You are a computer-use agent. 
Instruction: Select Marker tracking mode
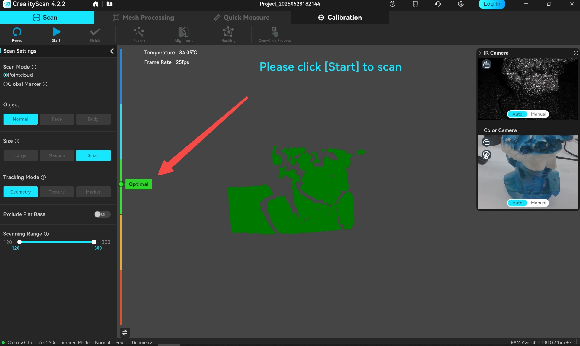point(93,192)
